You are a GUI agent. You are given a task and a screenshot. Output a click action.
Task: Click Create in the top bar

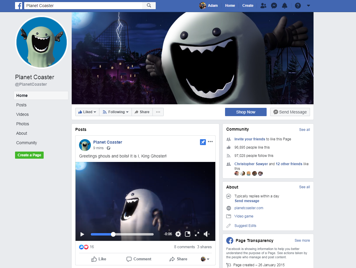pyautogui.click(x=248, y=6)
